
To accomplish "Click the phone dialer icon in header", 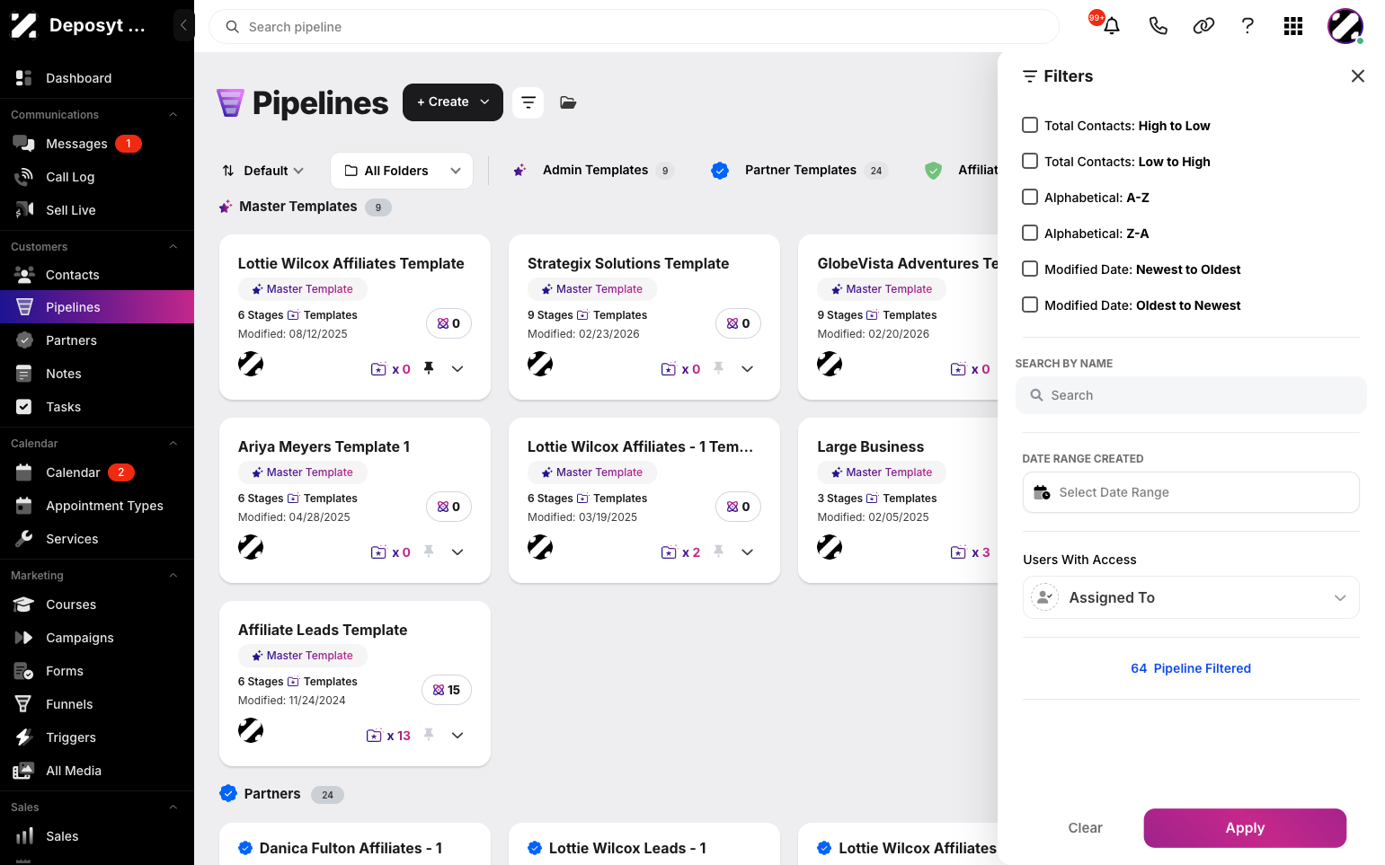I will pos(1159,26).
